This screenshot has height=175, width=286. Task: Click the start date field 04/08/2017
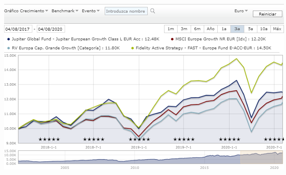click(20, 29)
